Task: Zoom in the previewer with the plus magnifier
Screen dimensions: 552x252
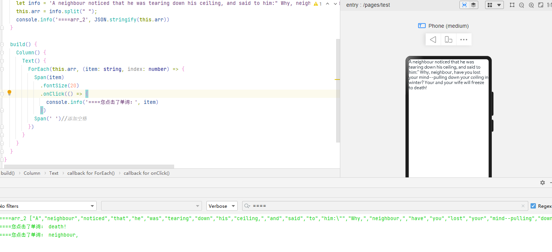Action: pyautogui.click(x=531, y=5)
